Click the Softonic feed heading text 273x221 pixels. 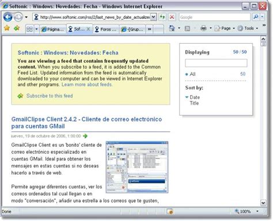pyautogui.click(x=68, y=53)
